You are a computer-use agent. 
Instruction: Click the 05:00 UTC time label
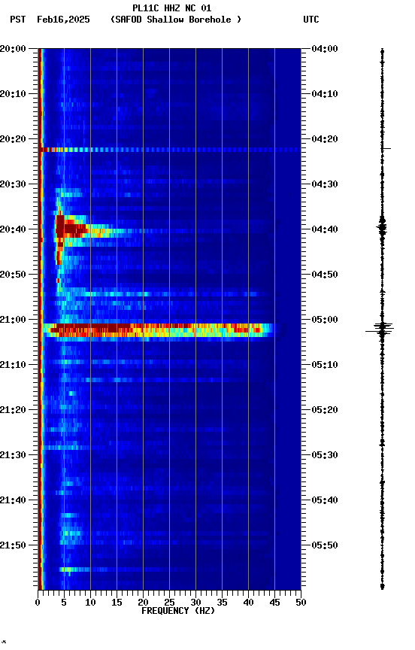tap(325, 320)
